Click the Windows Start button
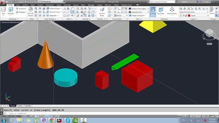The image size is (219, 123). pos(3,120)
